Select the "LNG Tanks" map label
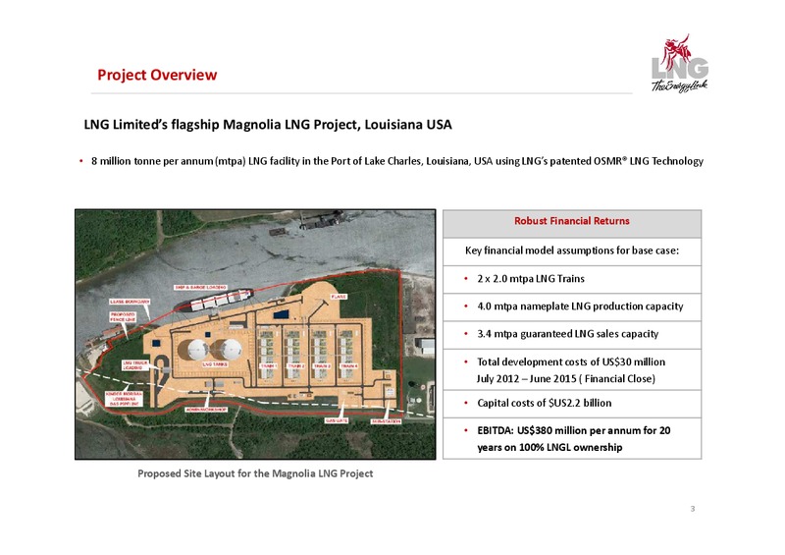 215,364
